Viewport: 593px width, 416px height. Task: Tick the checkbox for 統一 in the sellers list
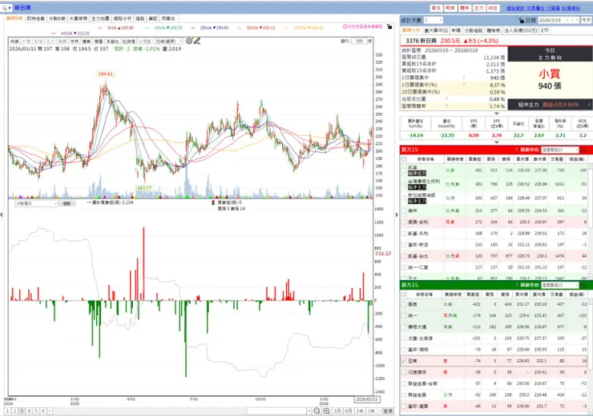click(404, 315)
